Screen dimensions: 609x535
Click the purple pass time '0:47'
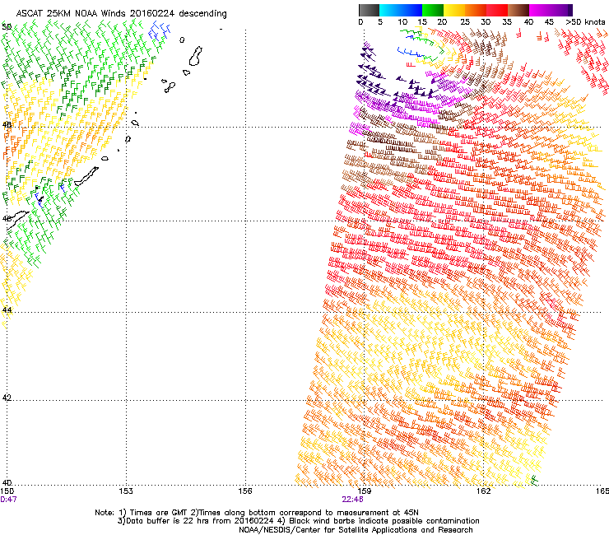[x=8, y=500]
